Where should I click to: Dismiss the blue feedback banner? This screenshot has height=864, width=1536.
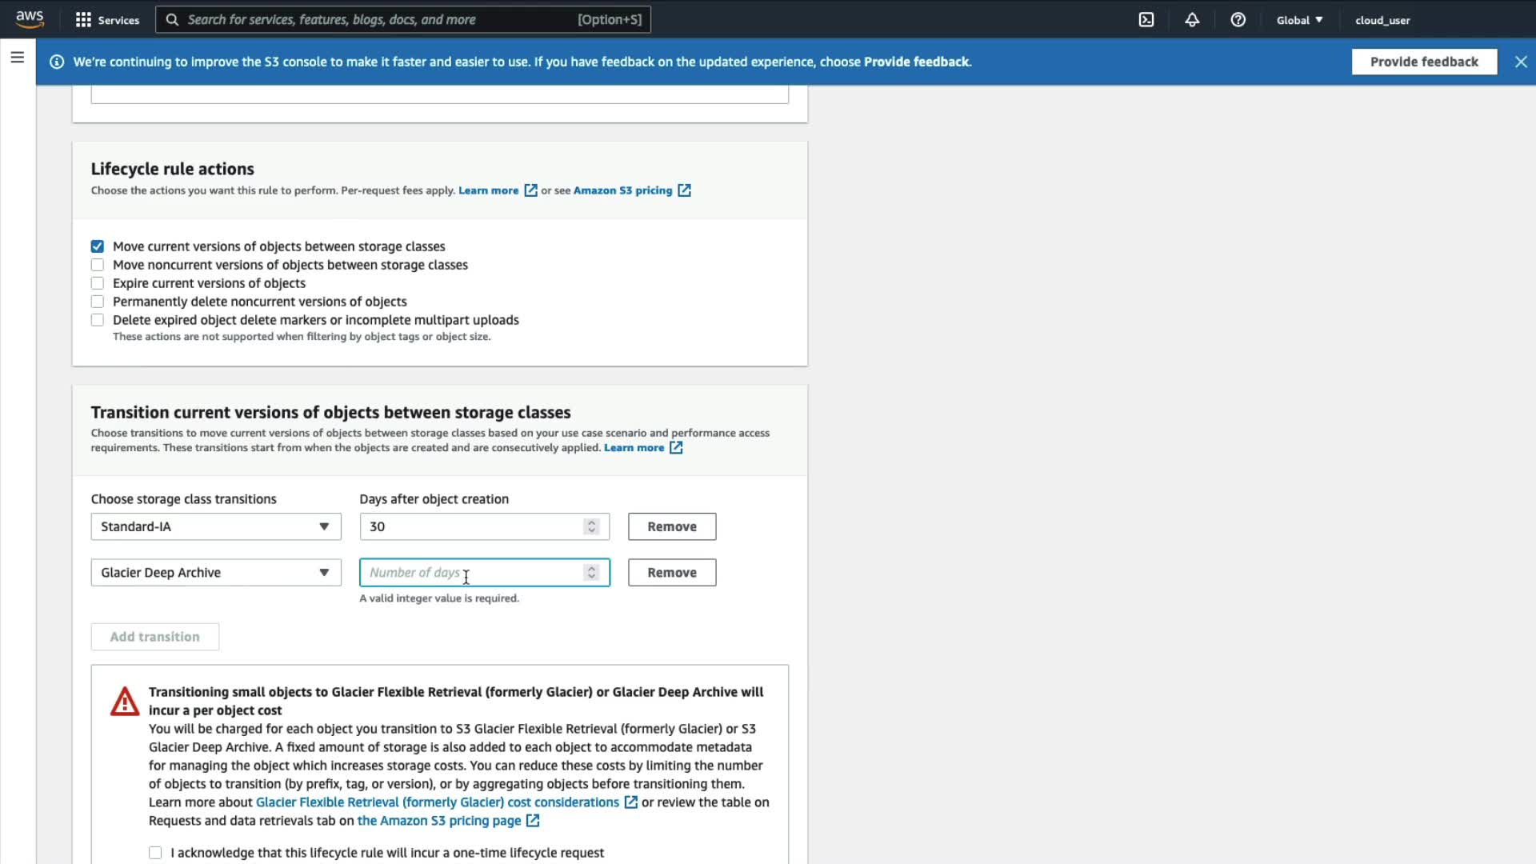[1520, 62]
